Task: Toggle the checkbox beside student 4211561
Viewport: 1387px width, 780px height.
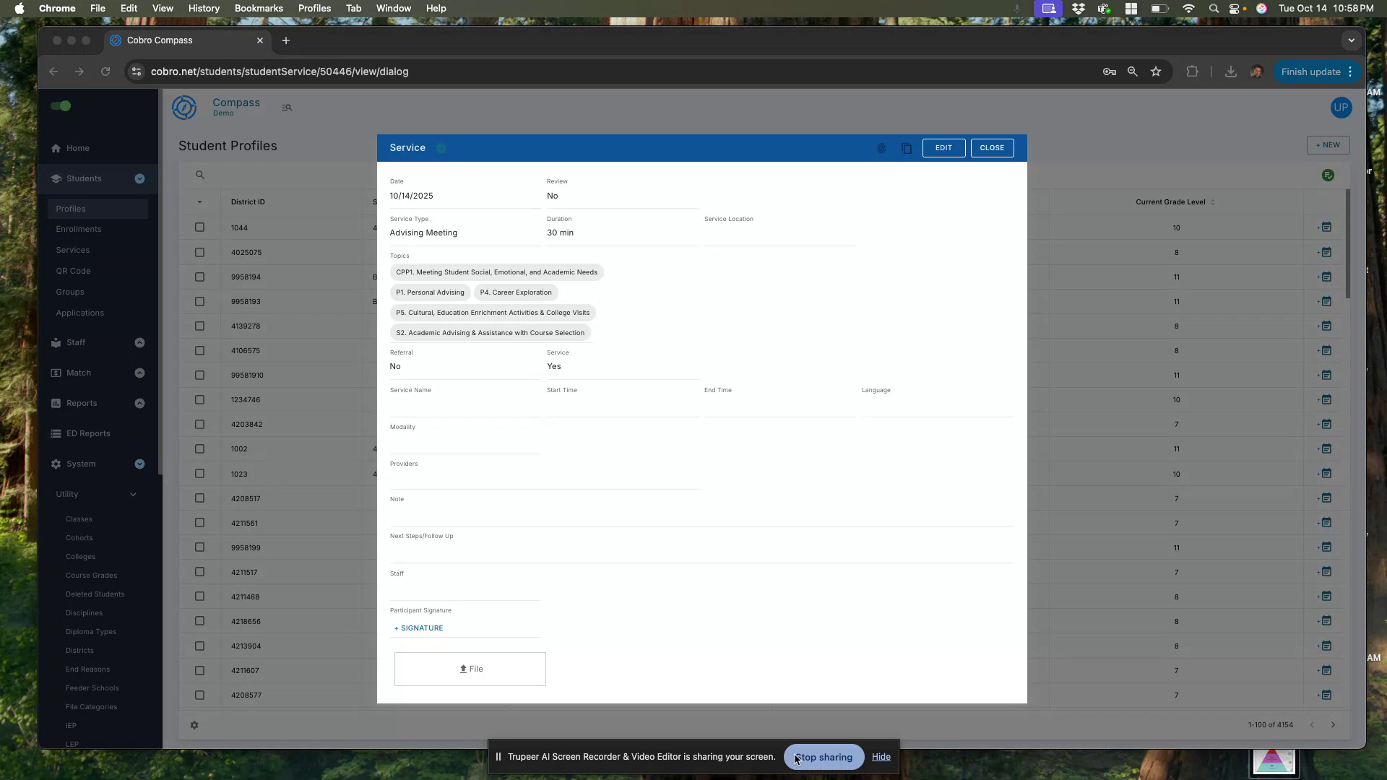Action: click(200, 522)
